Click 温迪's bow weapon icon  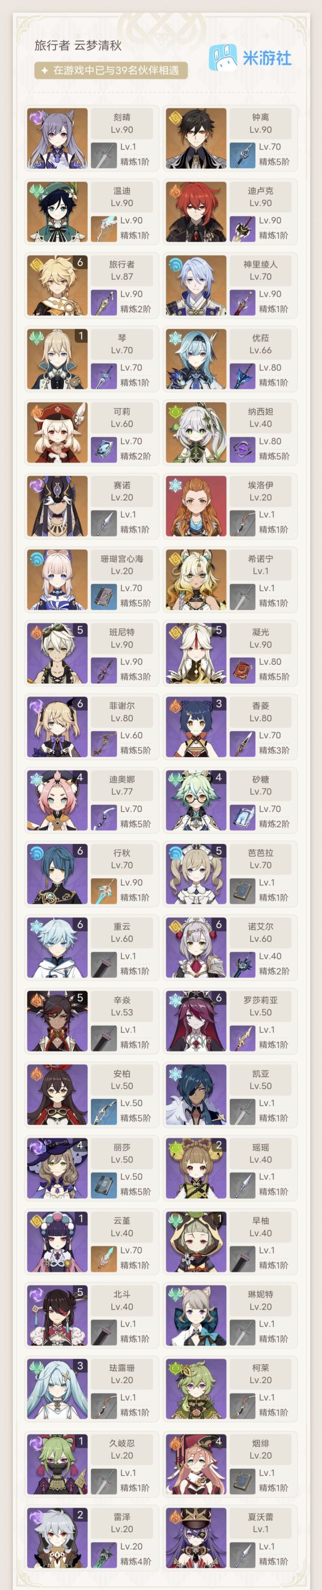pyautogui.click(x=104, y=228)
